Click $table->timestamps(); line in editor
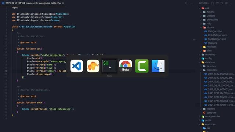 point(40,74)
